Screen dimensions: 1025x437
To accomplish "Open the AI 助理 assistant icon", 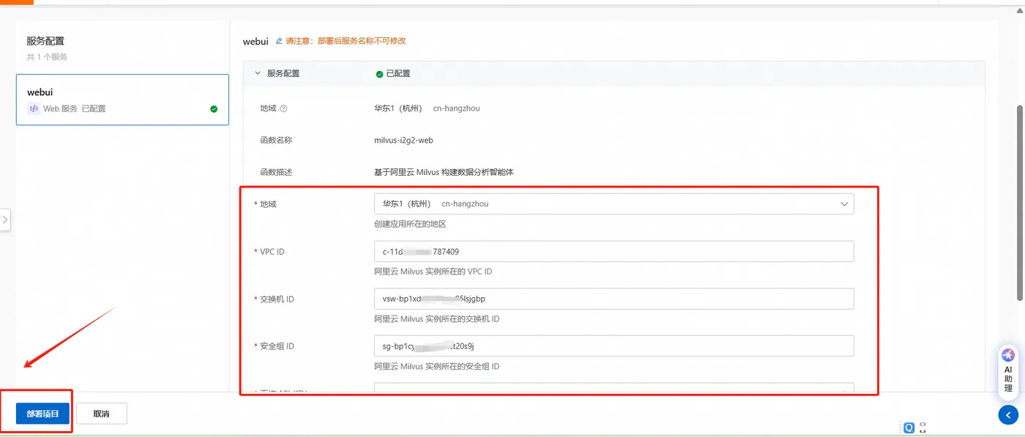I will point(1008,373).
